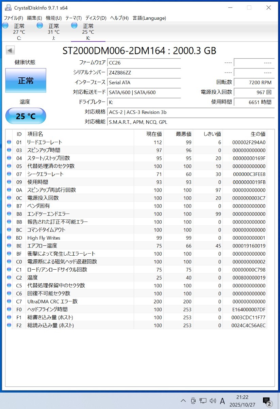Click the volume icon in system tray
This screenshot has height=409, width=280.
[x=213, y=401]
